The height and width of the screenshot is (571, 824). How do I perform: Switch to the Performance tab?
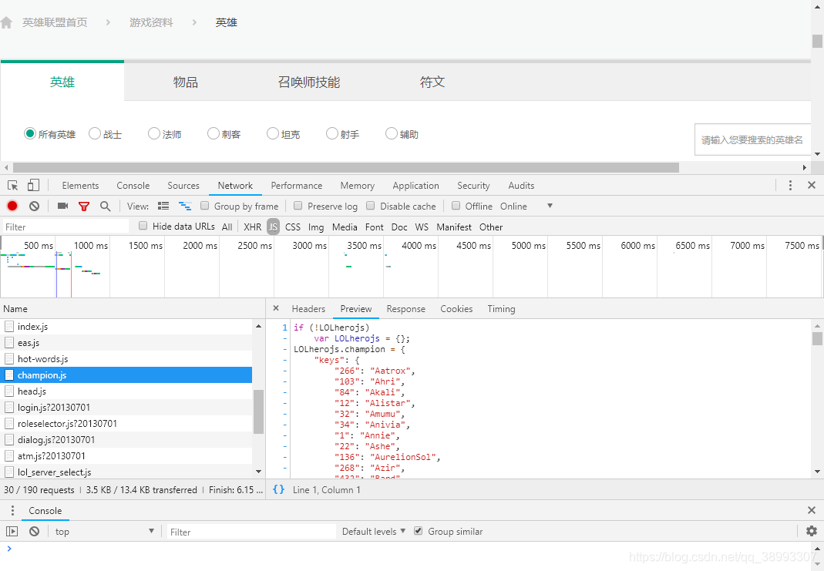point(297,186)
